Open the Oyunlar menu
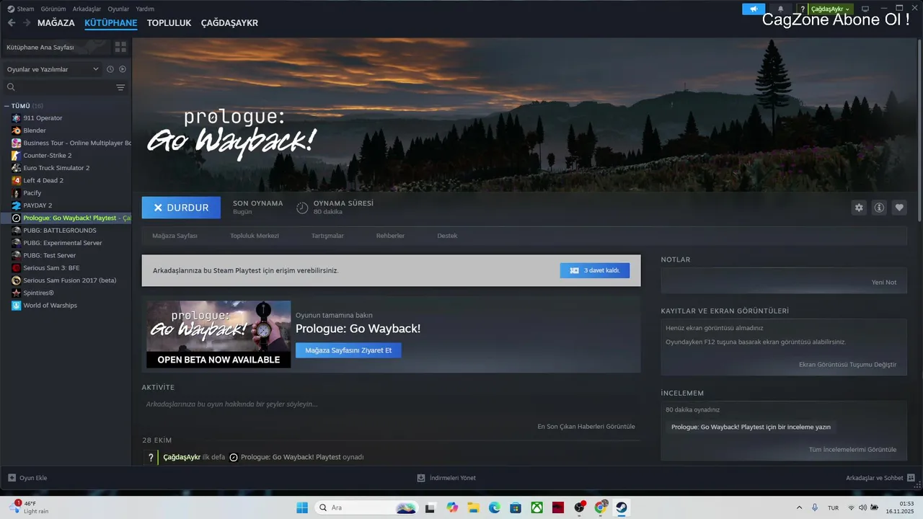The width and height of the screenshot is (923, 519). click(118, 9)
